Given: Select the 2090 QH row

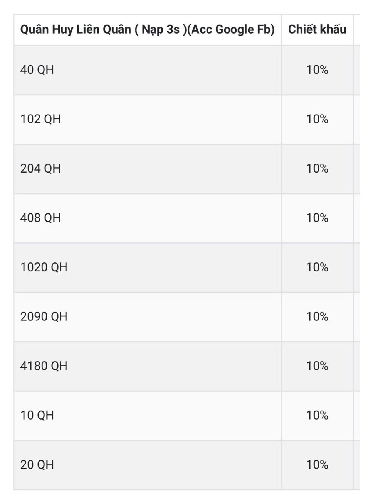Looking at the screenshot, I should point(186,317).
